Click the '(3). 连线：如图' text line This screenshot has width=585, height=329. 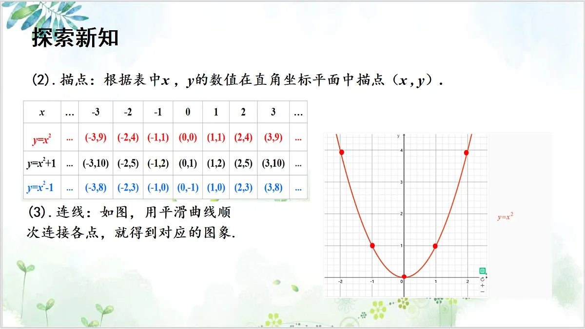point(130,213)
